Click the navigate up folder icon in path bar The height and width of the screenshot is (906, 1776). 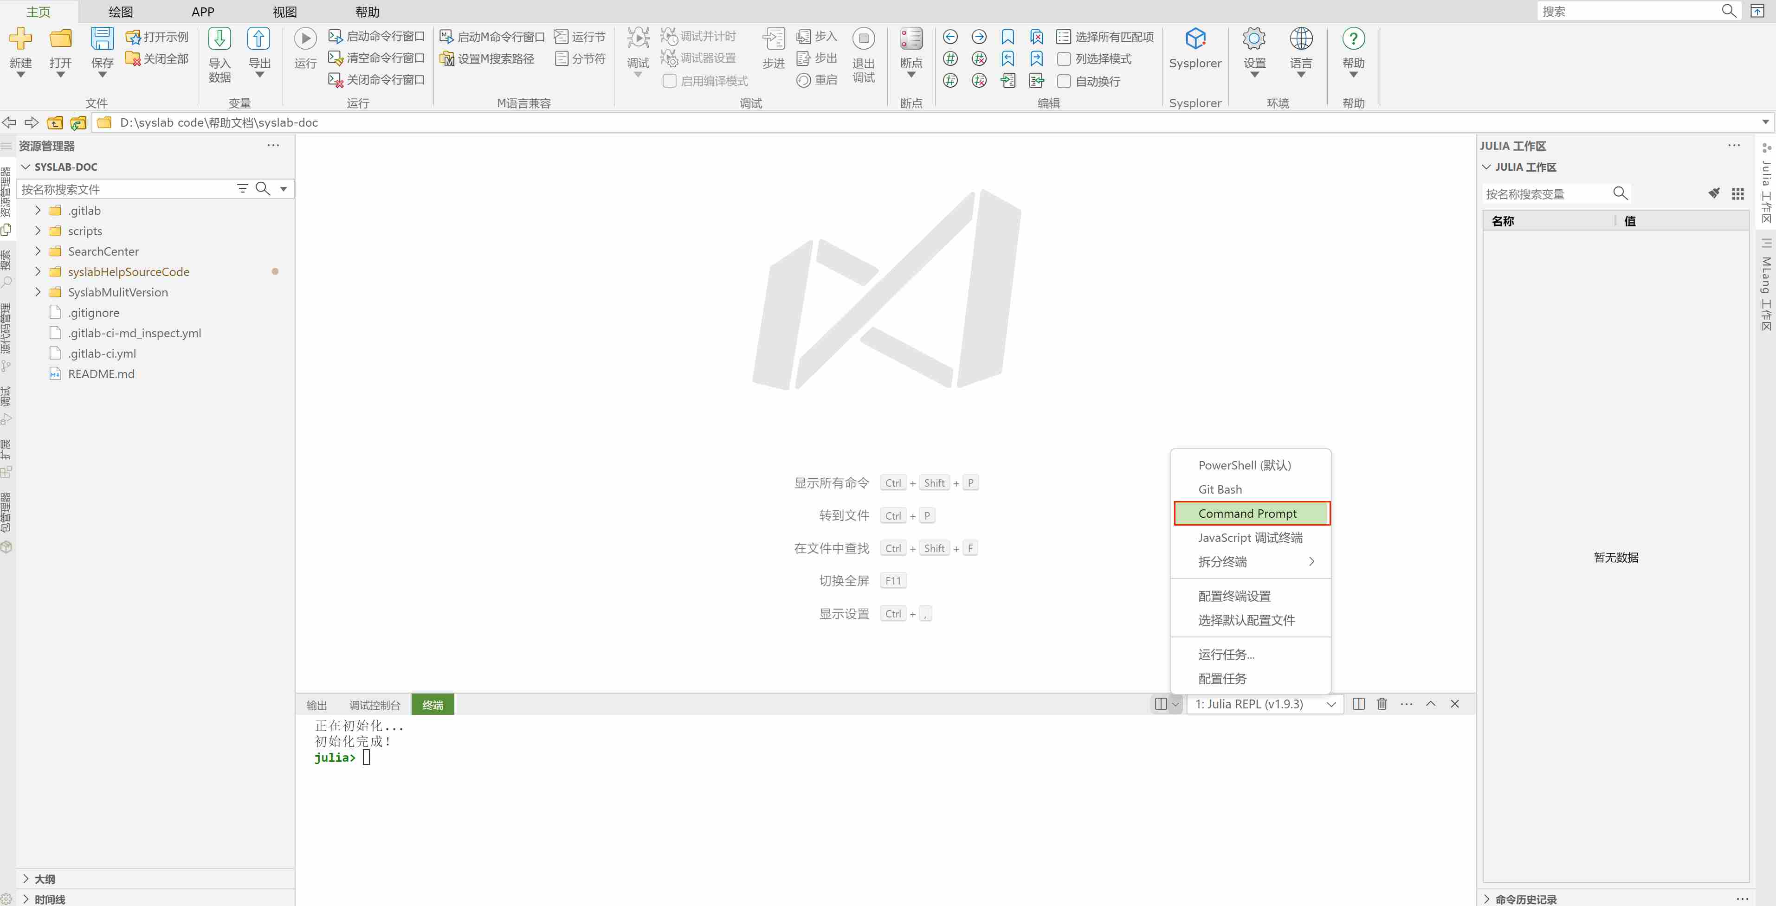point(55,122)
